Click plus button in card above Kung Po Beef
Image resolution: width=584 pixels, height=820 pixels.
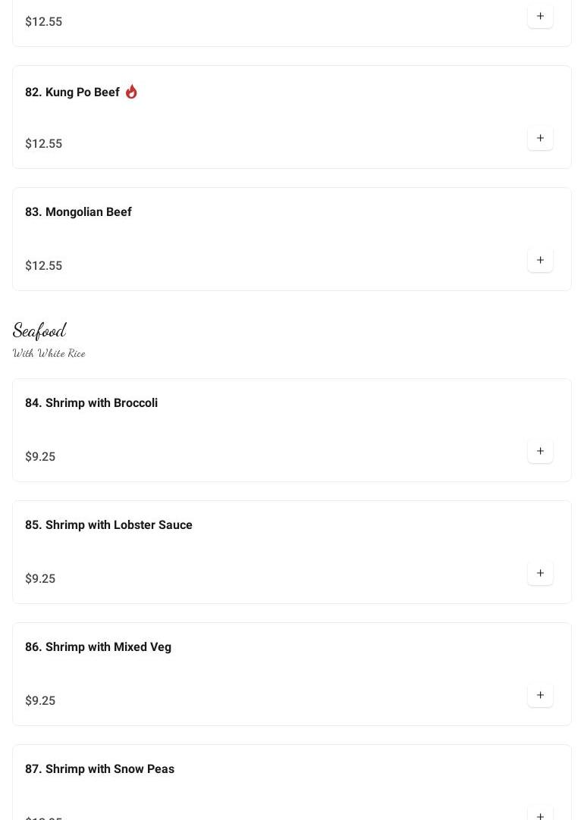click(x=540, y=16)
